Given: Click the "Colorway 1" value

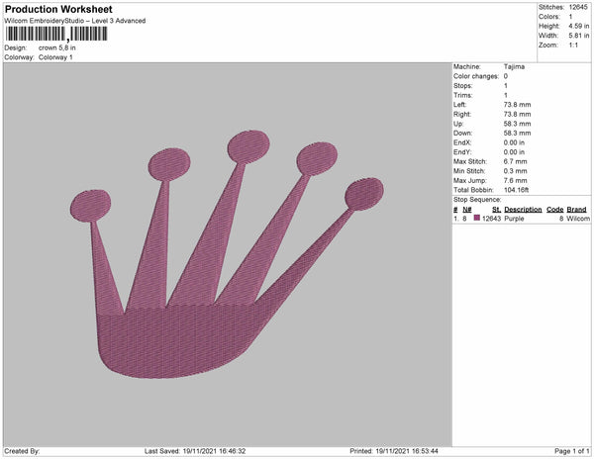Looking at the screenshot, I should [x=55, y=57].
